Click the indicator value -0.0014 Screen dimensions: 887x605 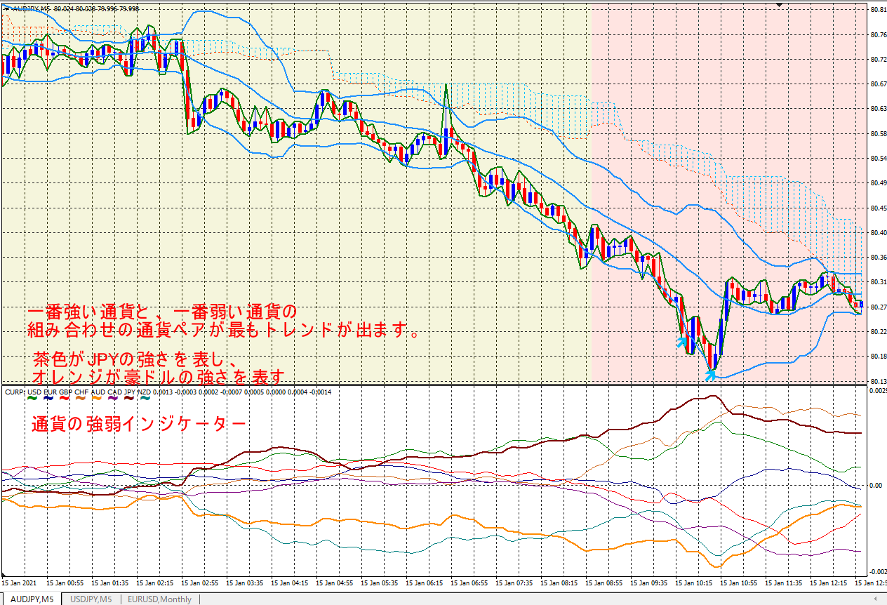(320, 392)
